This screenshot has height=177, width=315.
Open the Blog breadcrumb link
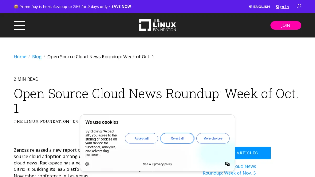pos(37,57)
